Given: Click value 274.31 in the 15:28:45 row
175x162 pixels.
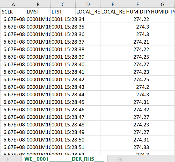Looking at the screenshot, I should pyautogui.click(x=138, y=102).
